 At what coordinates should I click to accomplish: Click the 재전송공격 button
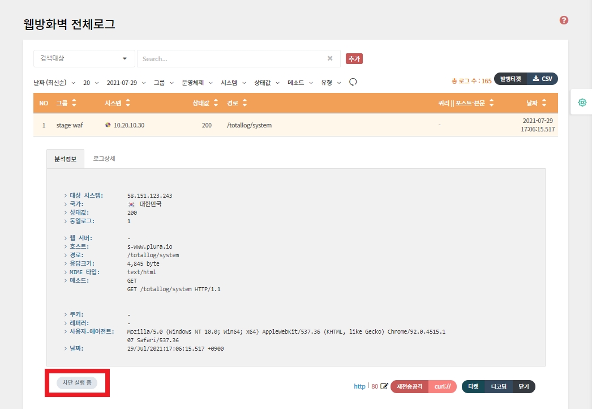[410, 386]
